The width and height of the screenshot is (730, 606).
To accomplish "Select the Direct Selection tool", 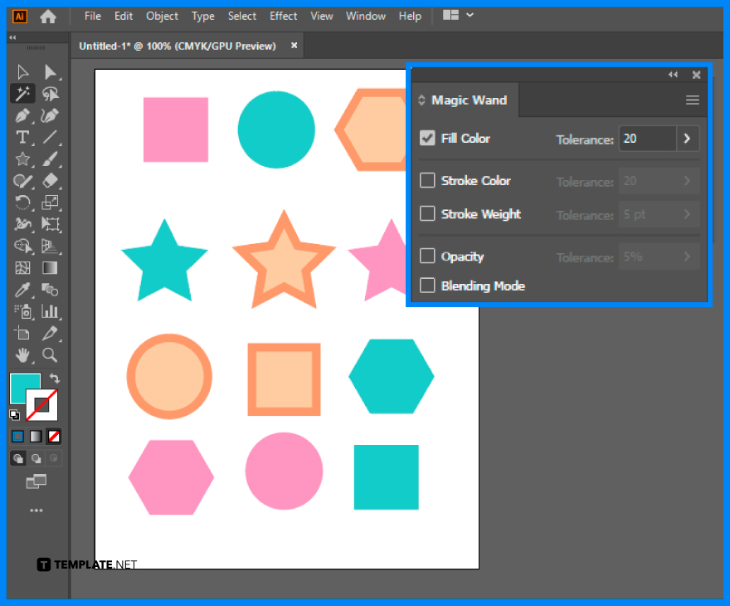I will coord(51,71).
